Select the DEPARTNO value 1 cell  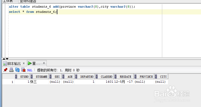point(85,82)
